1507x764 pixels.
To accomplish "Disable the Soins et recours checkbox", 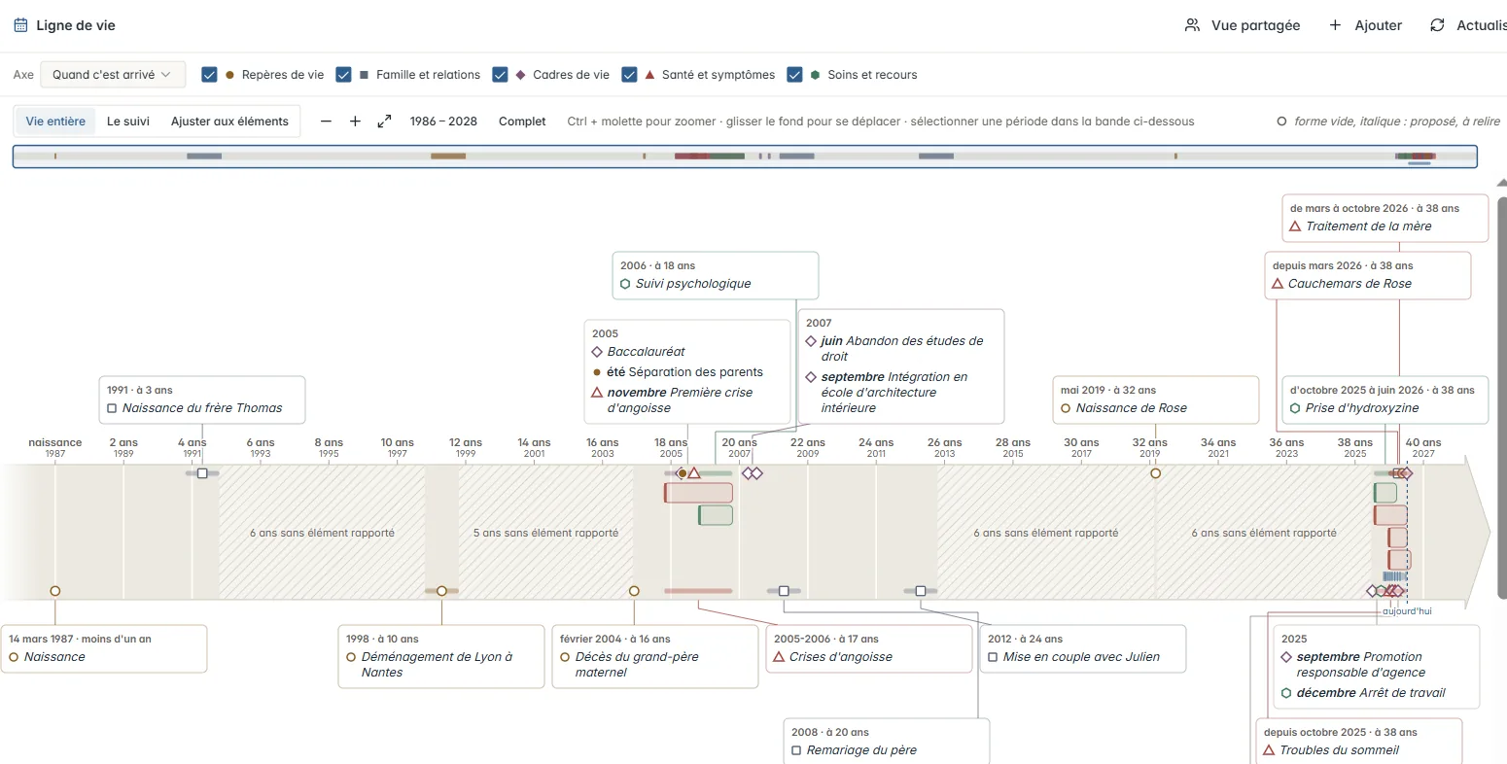I will point(794,75).
